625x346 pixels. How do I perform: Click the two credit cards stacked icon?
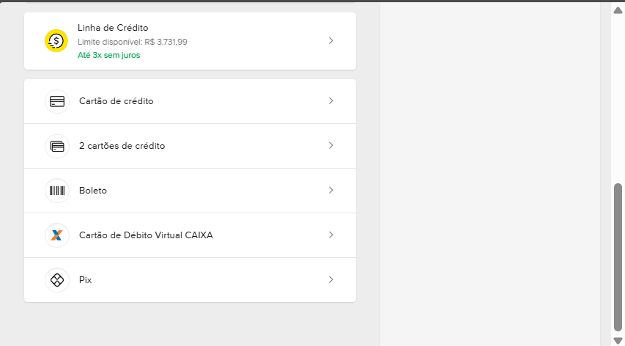click(x=57, y=146)
